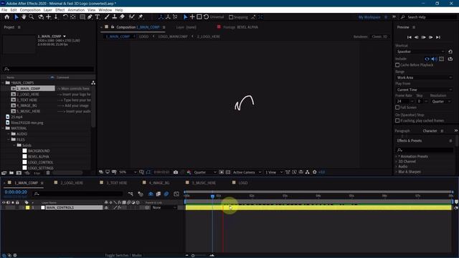Click the snapshot camera icon in viewer

tap(176, 172)
